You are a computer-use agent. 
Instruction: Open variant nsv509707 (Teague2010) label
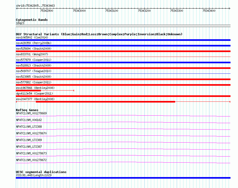pos(34,71)
